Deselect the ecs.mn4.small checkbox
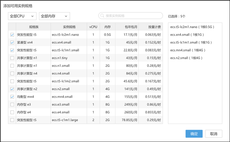Screen dimensions: 230x142 point(12,97)
